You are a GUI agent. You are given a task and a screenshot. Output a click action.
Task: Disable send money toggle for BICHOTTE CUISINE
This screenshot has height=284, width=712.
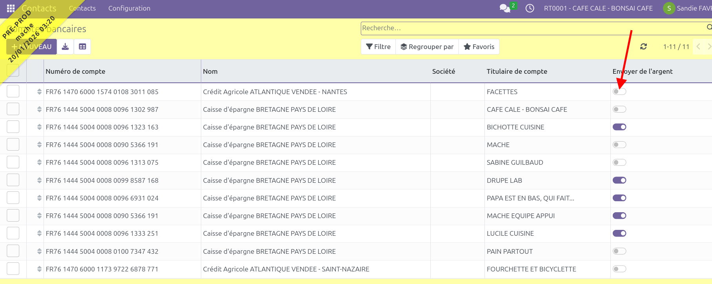point(619,127)
